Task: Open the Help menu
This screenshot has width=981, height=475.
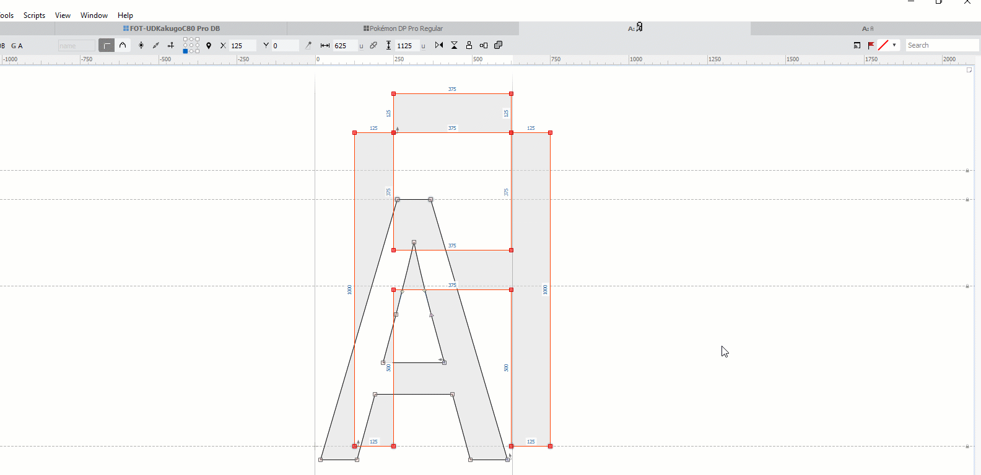Action: coord(125,15)
